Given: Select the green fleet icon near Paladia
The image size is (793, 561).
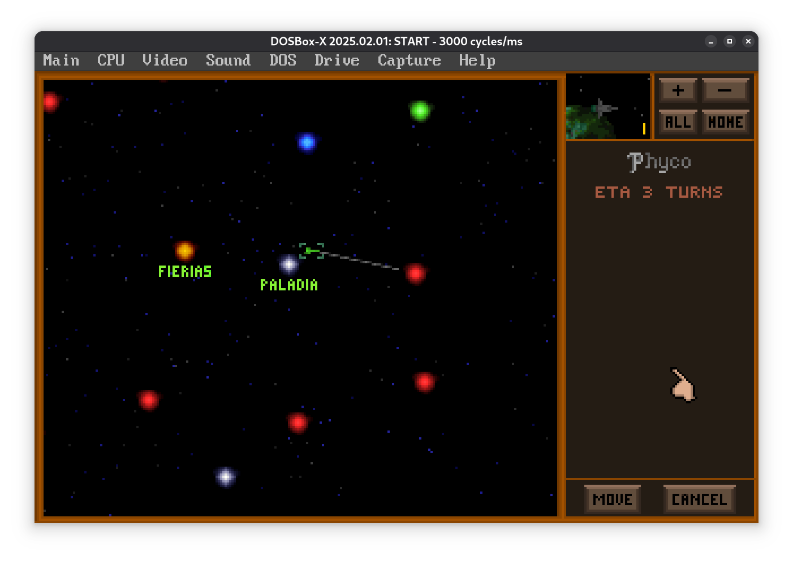Looking at the screenshot, I should 311,250.
